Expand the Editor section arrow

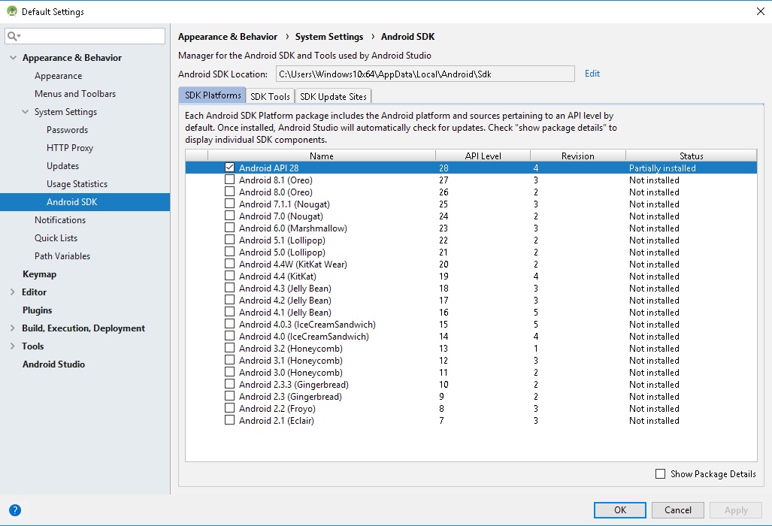12,292
